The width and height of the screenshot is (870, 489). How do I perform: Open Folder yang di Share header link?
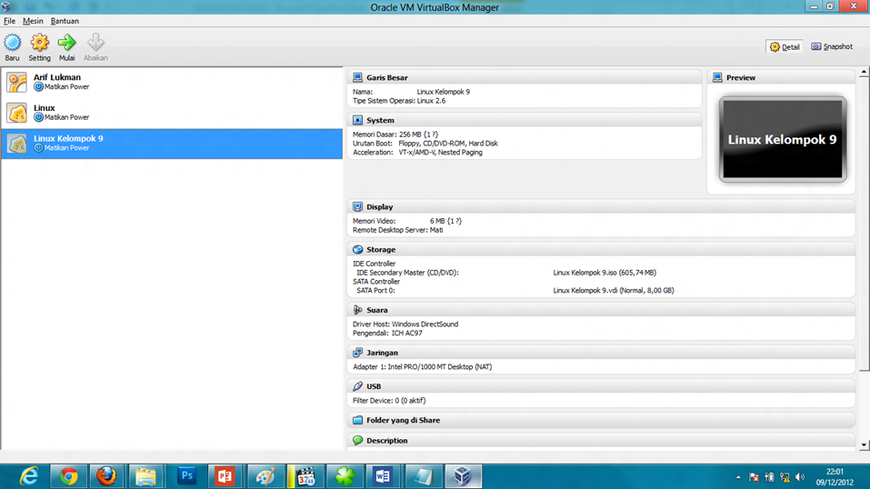click(x=403, y=420)
